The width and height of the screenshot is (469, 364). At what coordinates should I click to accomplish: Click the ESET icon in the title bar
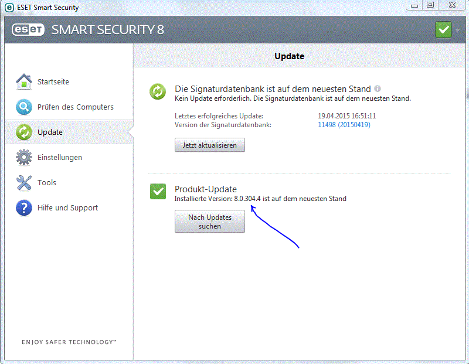coord(9,8)
